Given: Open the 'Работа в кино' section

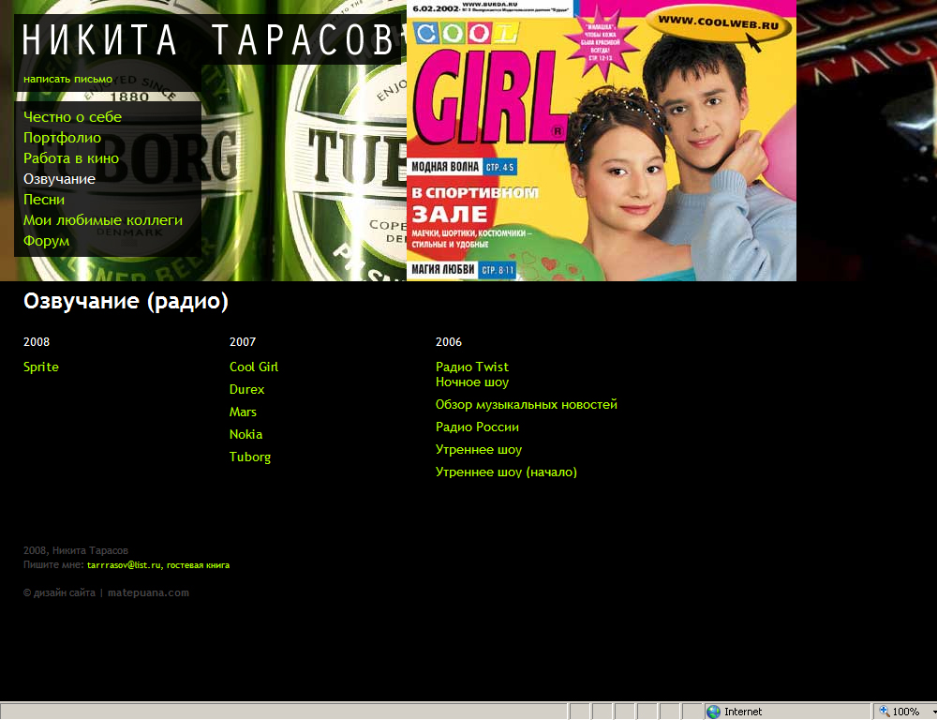Looking at the screenshot, I should pos(71,158).
